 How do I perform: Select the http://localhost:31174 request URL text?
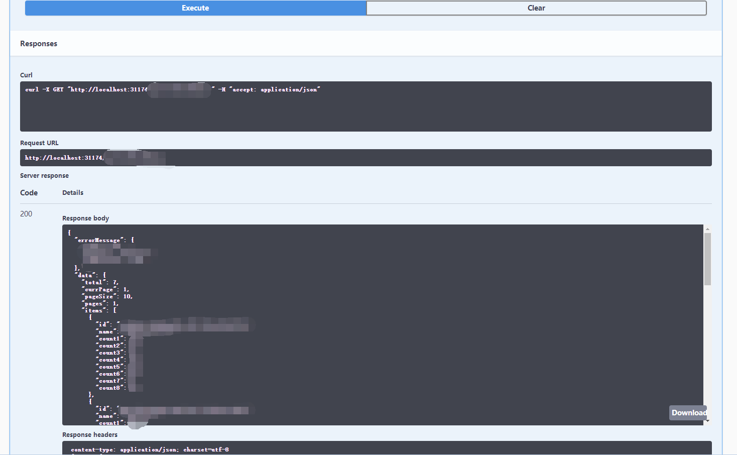64,158
